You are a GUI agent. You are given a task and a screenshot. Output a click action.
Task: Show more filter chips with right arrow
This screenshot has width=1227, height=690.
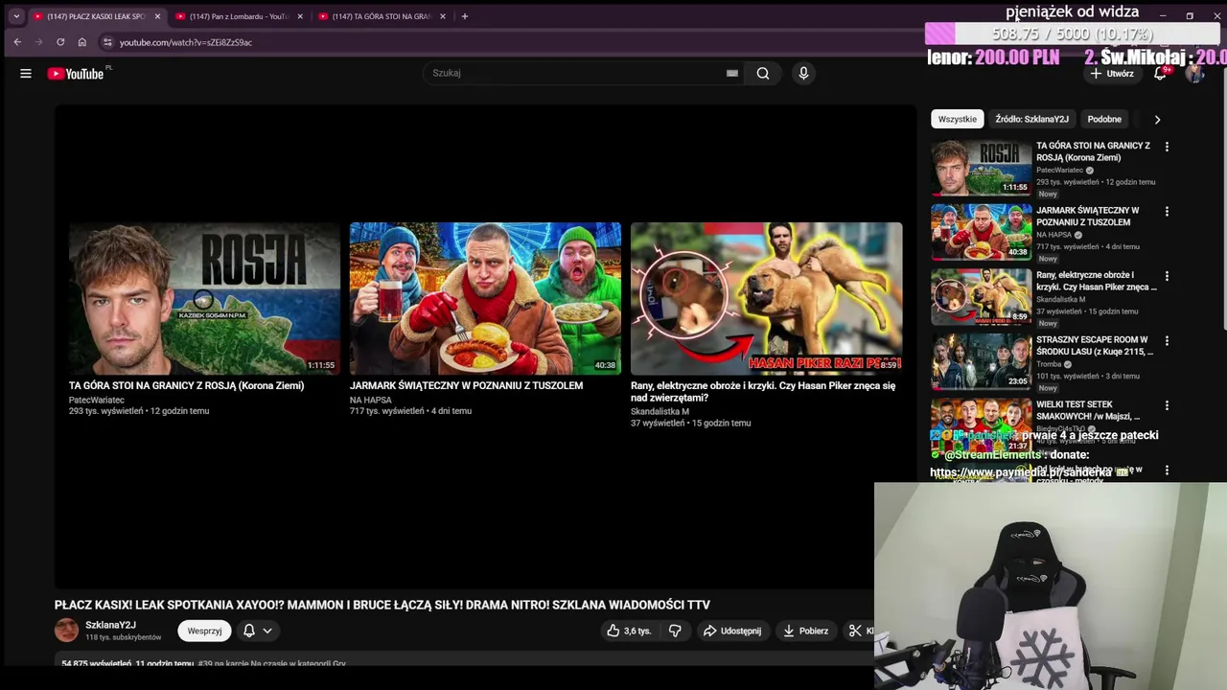point(1157,120)
